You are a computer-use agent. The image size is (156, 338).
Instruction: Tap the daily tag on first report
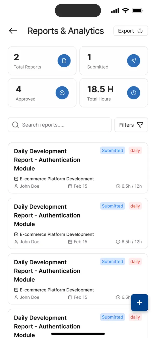click(x=135, y=150)
